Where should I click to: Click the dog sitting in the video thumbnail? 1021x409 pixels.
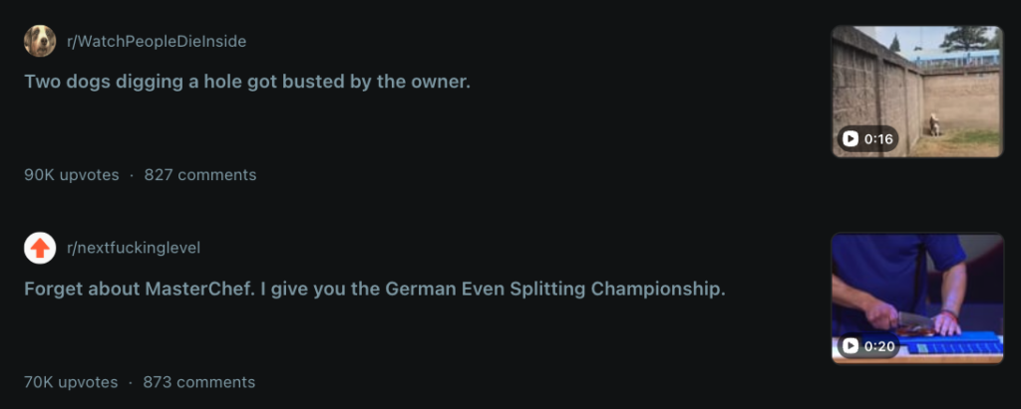click(934, 125)
